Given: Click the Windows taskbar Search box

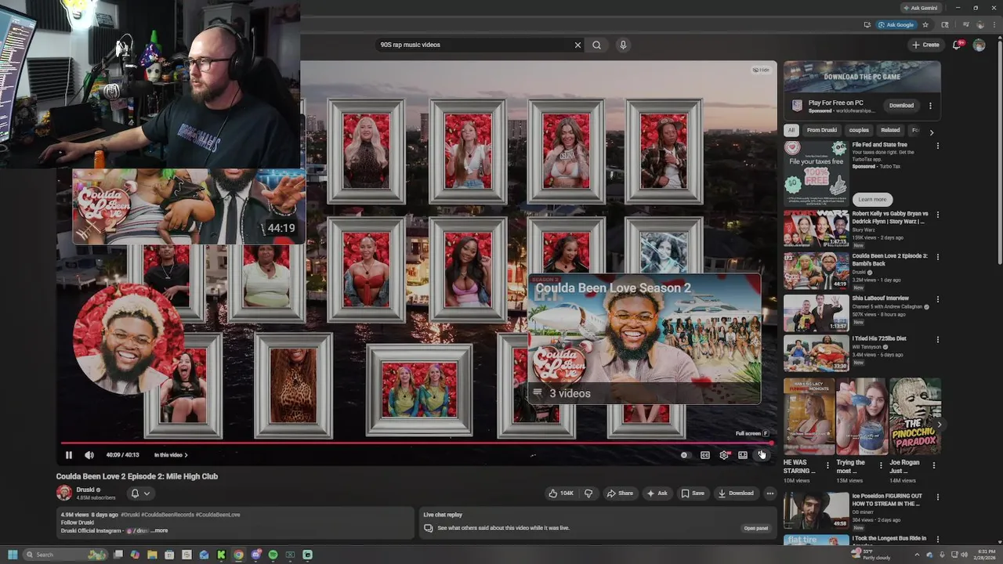Looking at the screenshot, I should click(x=65, y=555).
